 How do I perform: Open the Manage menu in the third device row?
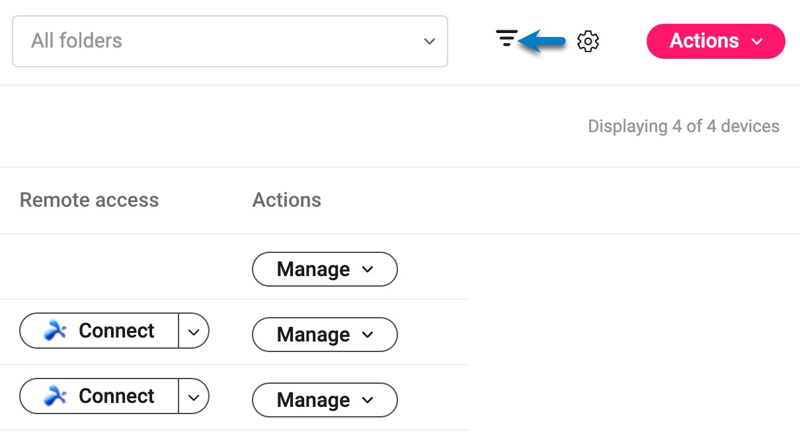coord(324,400)
